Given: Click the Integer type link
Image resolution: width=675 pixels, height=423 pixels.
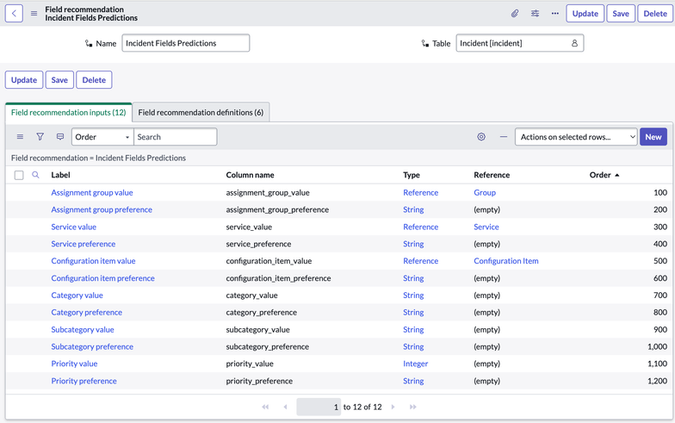Looking at the screenshot, I should pos(415,364).
